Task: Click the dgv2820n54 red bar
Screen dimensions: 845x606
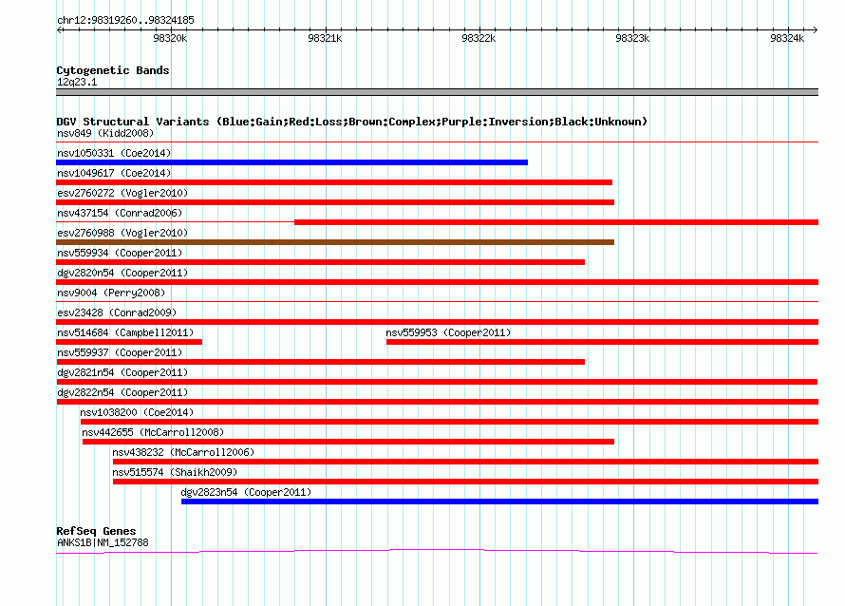Action: point(437,282)
